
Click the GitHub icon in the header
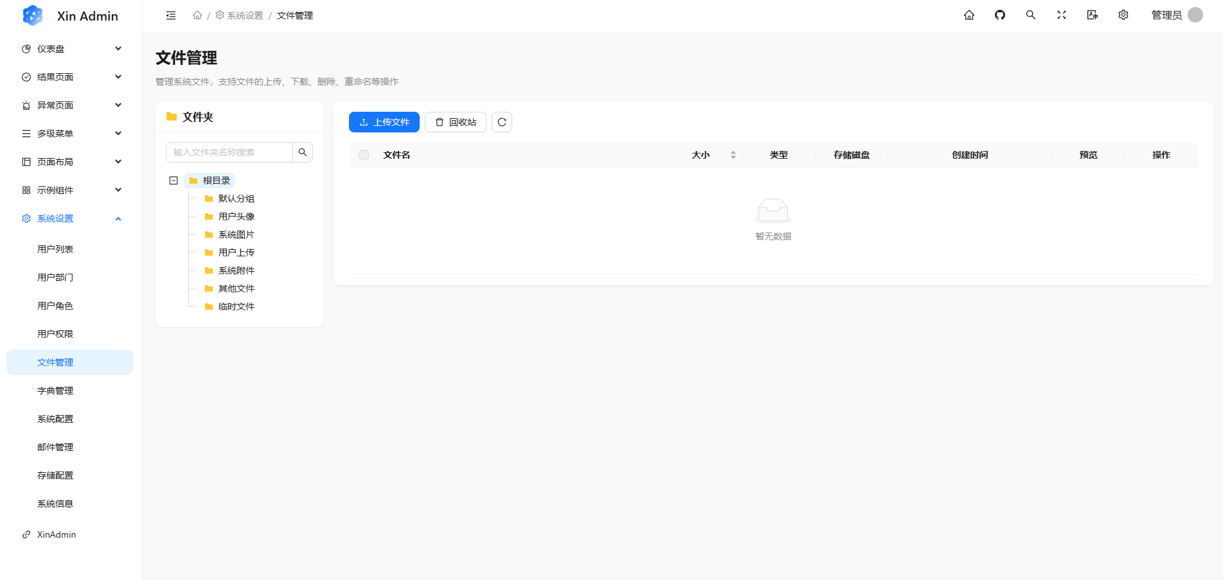999,15
